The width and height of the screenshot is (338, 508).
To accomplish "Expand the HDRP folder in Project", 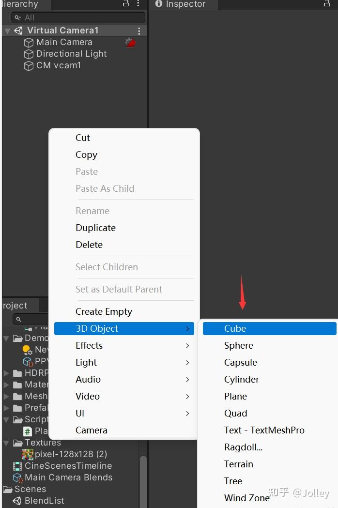I will coord(6,373).
